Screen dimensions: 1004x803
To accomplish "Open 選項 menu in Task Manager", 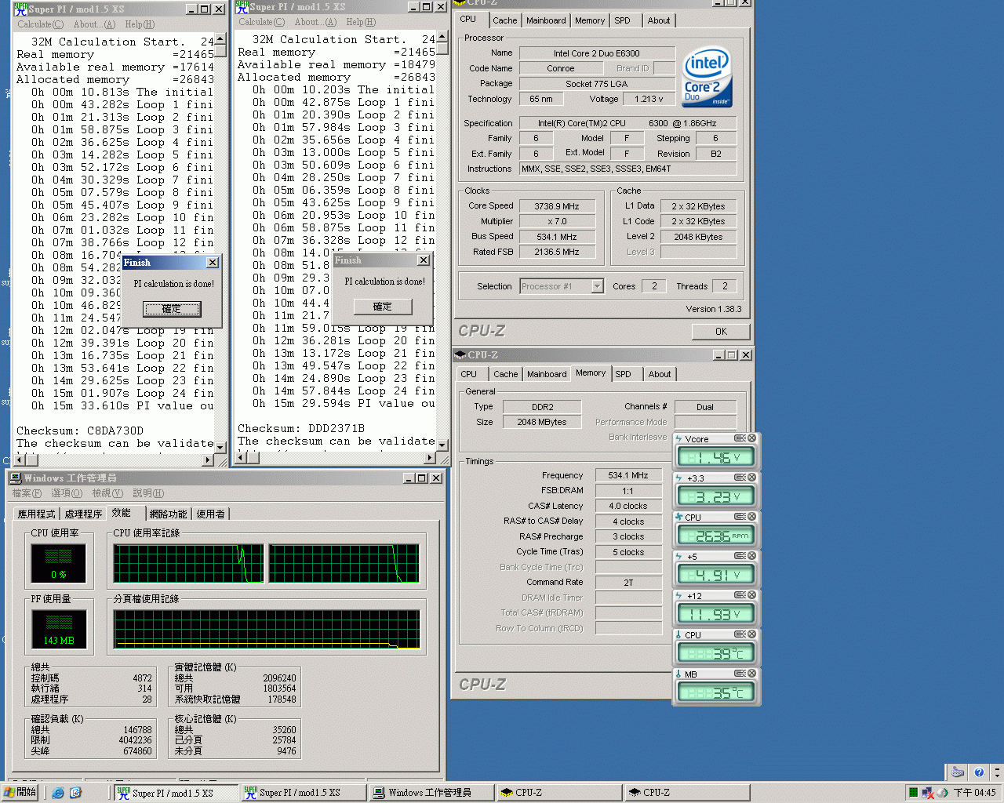I will click(x=67, y=493).
